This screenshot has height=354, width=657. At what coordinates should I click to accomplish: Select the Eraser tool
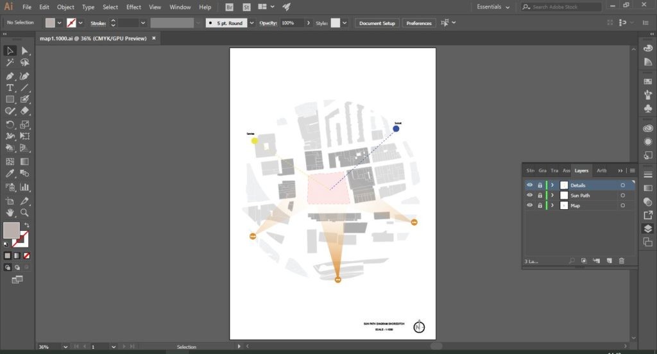click(25, 111)
